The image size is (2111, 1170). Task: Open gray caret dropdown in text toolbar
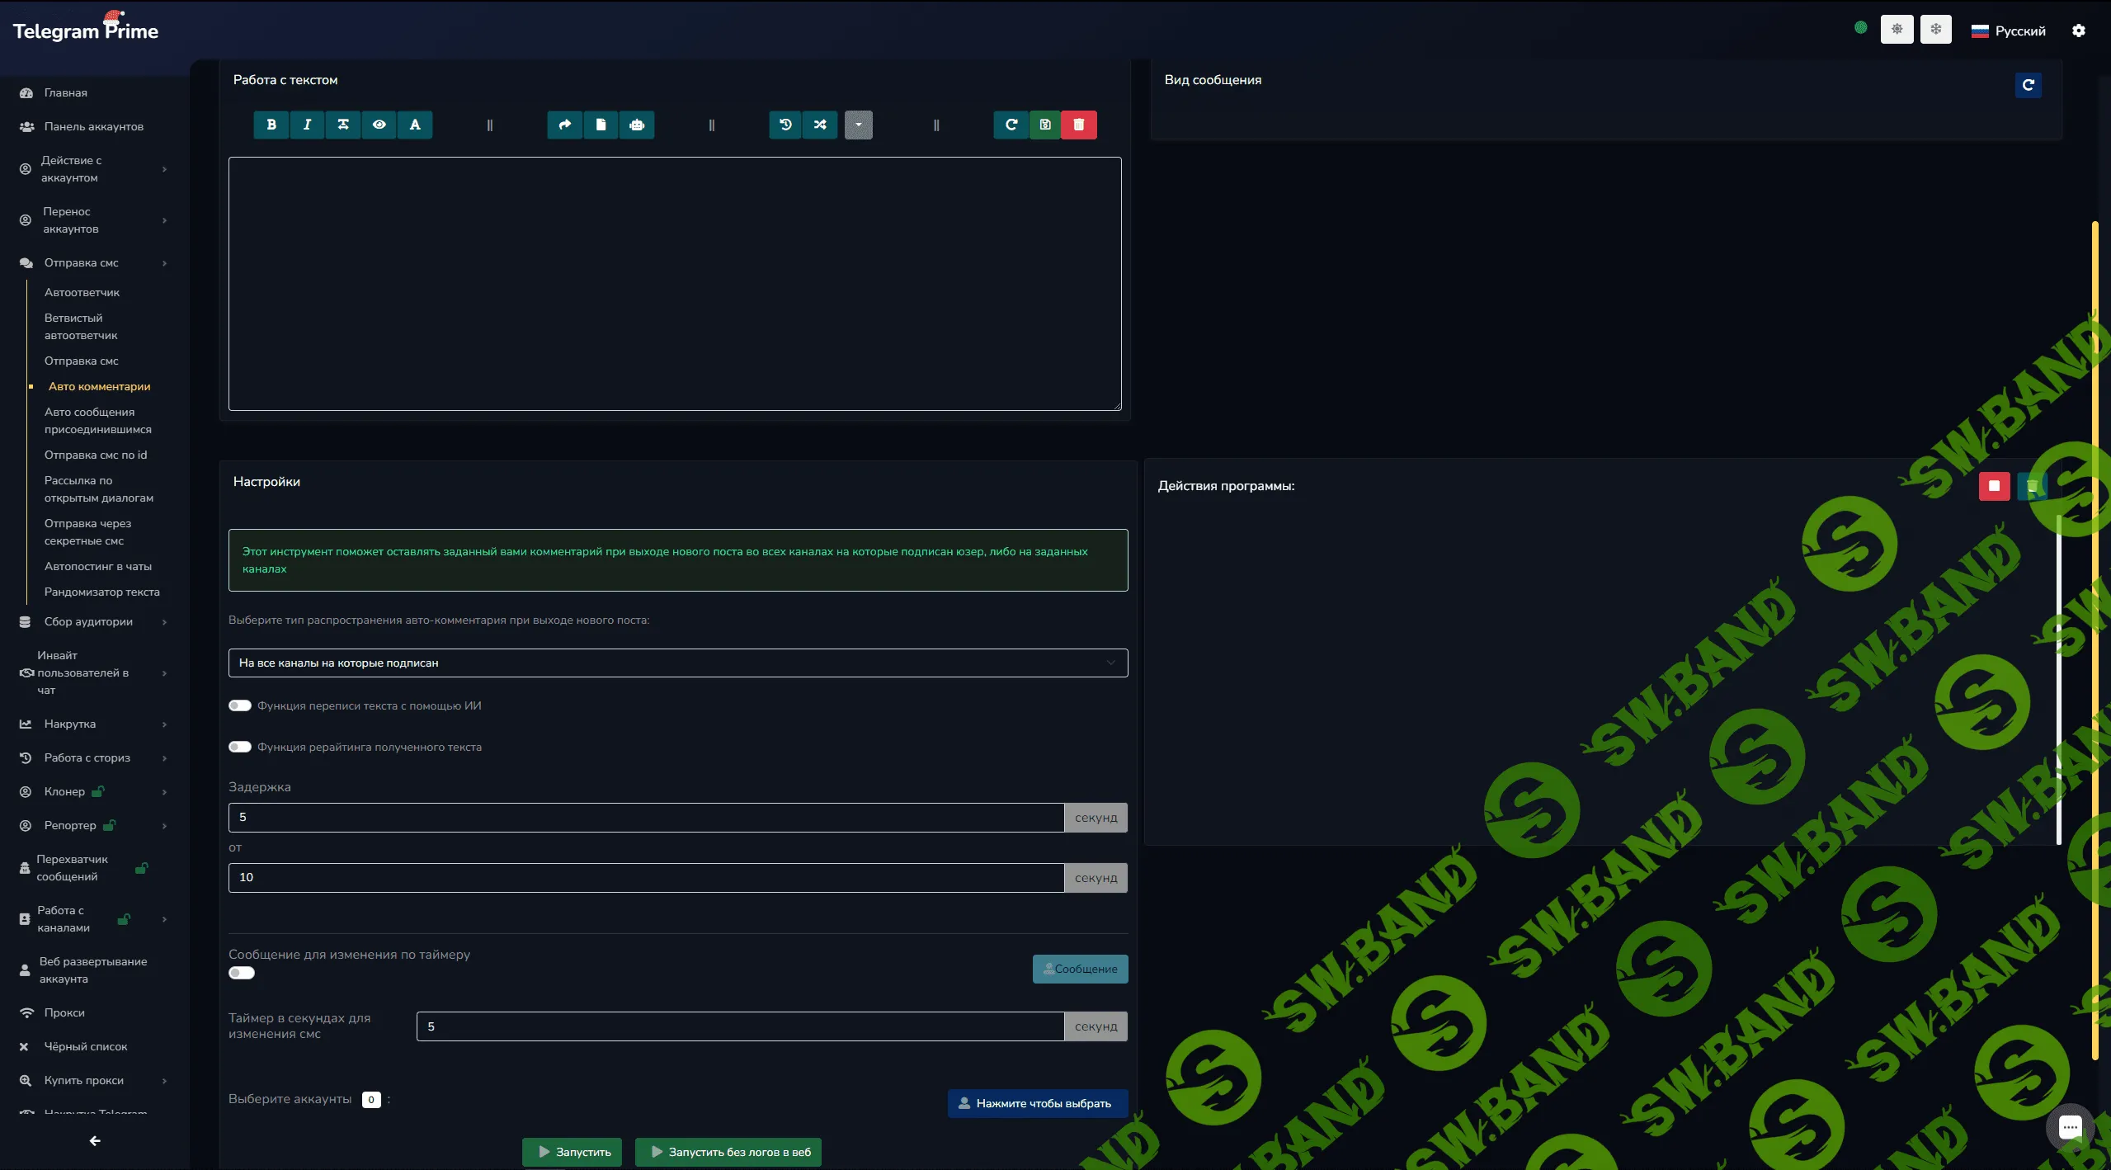[858, 125]
